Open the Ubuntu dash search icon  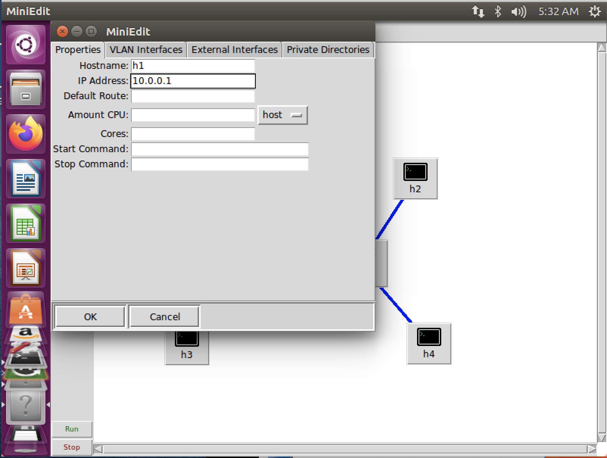pos(26,45)
